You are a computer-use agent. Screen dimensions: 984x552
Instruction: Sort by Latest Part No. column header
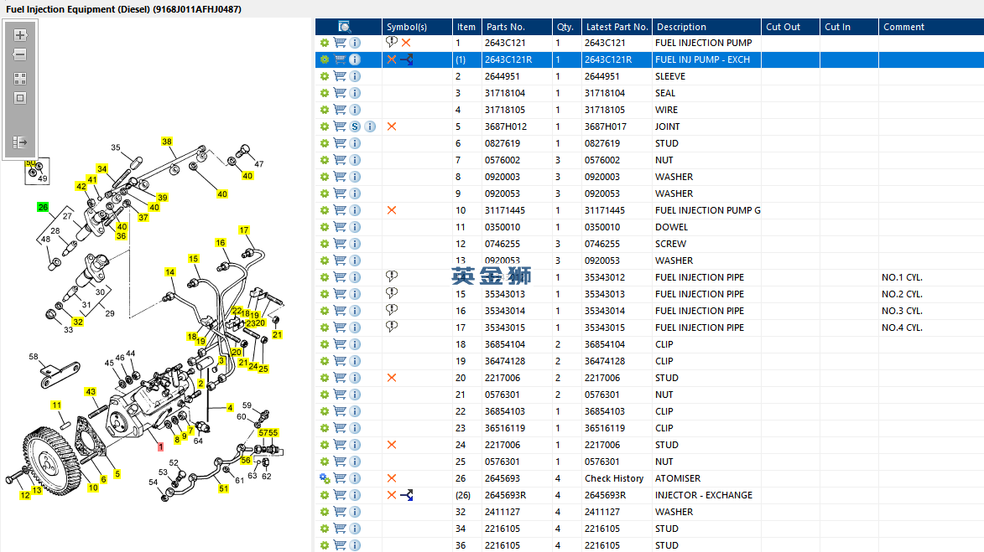[617, 27]
